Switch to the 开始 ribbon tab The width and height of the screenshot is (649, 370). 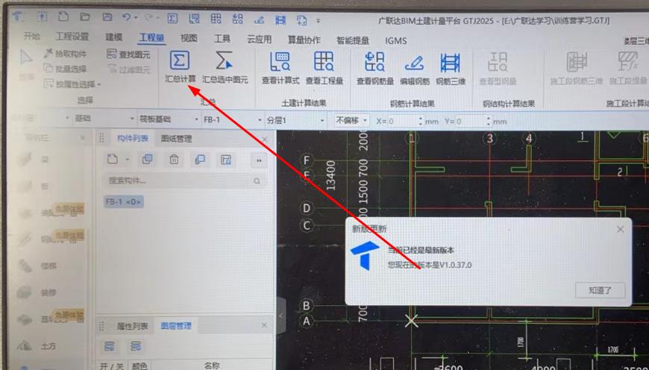tap(31, 37)
